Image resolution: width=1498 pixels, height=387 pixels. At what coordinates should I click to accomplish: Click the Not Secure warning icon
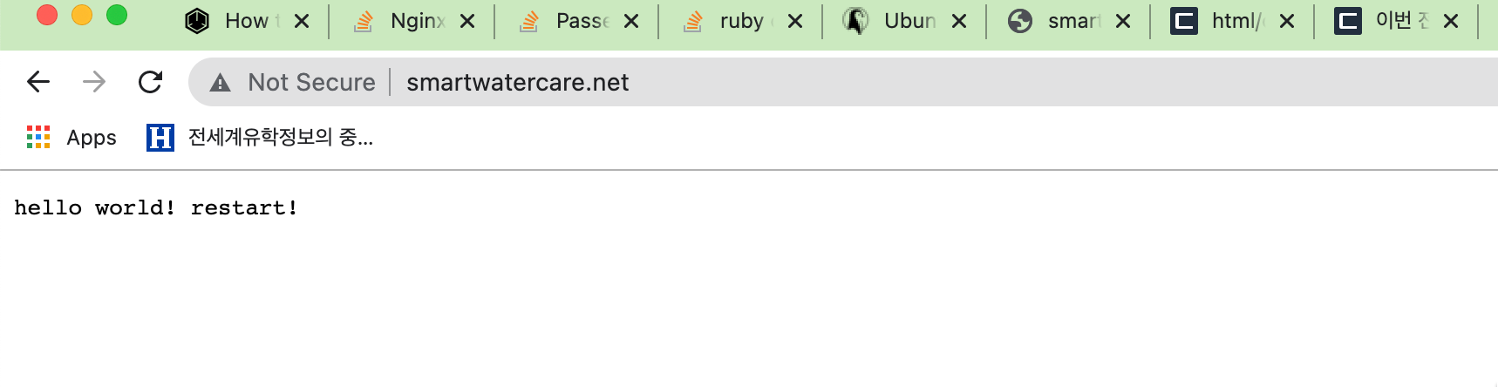[x=221, y=83]
